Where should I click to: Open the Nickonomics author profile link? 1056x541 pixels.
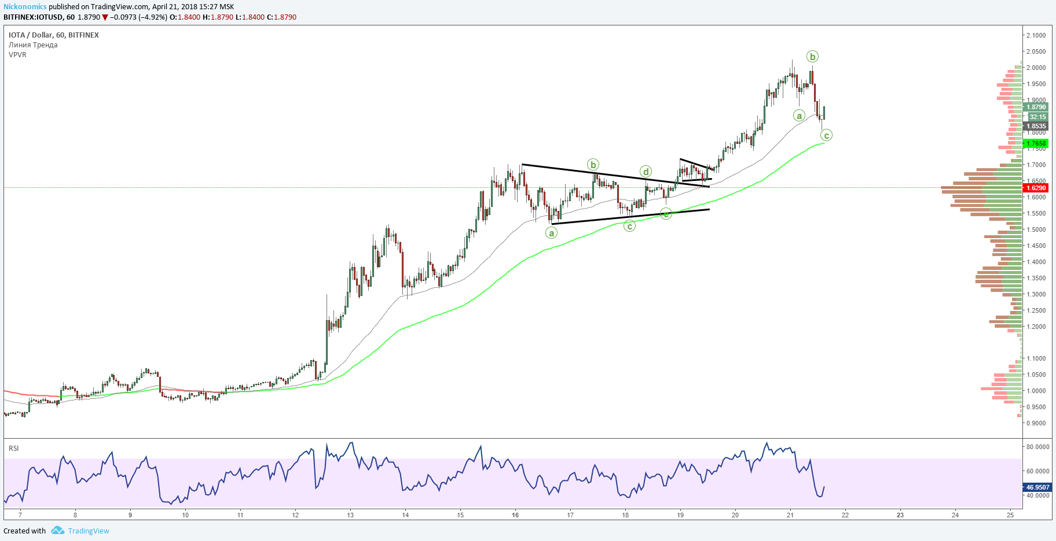[25, 7]
